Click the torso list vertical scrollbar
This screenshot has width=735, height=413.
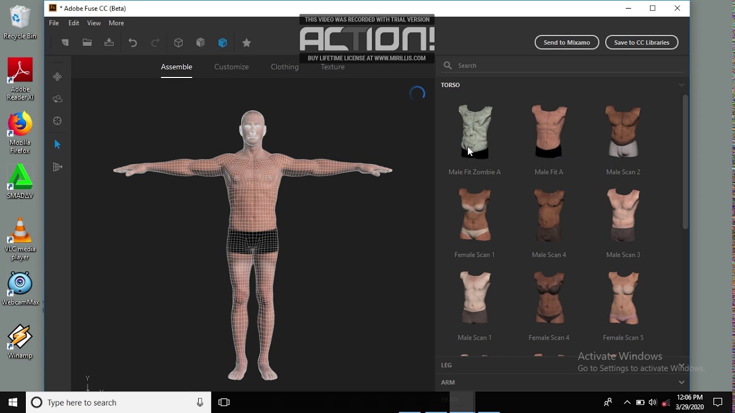click(685, 162)
